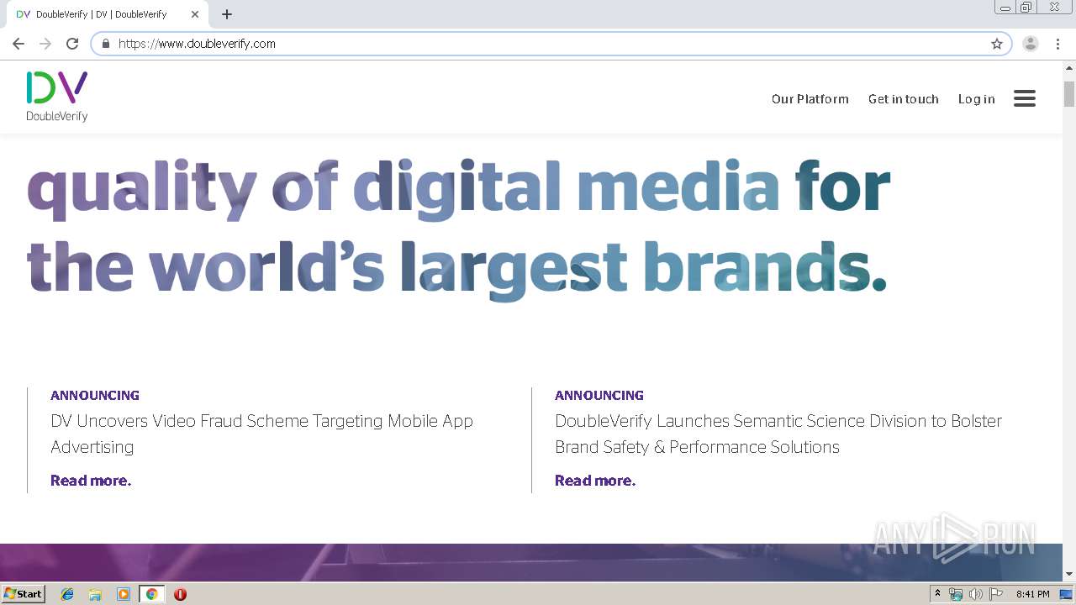Image resolution: width=1076 pixels, height=605 pixels.
Task: Read more about Semantic Science Division
Action: click(595, 481)
